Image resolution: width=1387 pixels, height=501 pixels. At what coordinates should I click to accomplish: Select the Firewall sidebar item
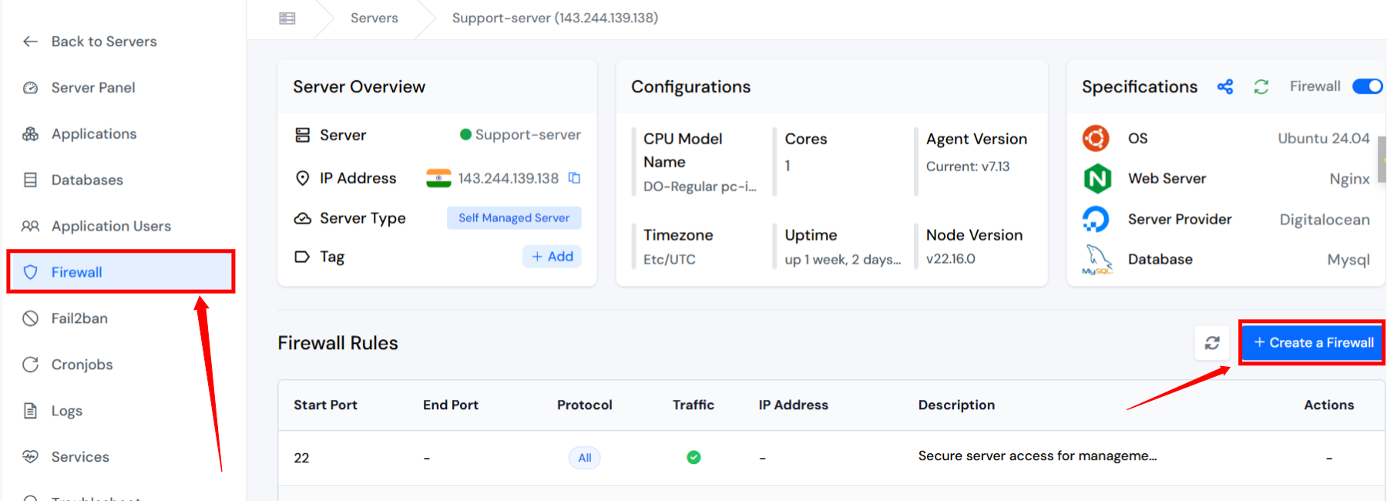pyautogui.click(x=121, y=272)
